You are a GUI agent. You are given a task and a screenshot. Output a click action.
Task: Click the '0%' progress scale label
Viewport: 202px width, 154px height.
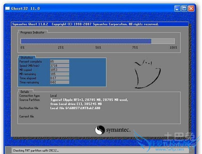tap(22, 48)
